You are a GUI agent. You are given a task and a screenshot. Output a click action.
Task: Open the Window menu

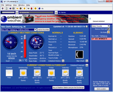[x=22, y=5]
